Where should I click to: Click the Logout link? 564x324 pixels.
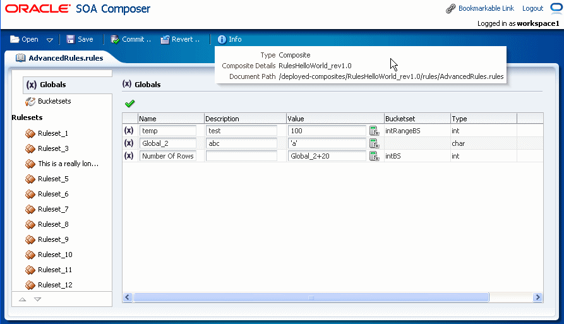click(532, 8)
